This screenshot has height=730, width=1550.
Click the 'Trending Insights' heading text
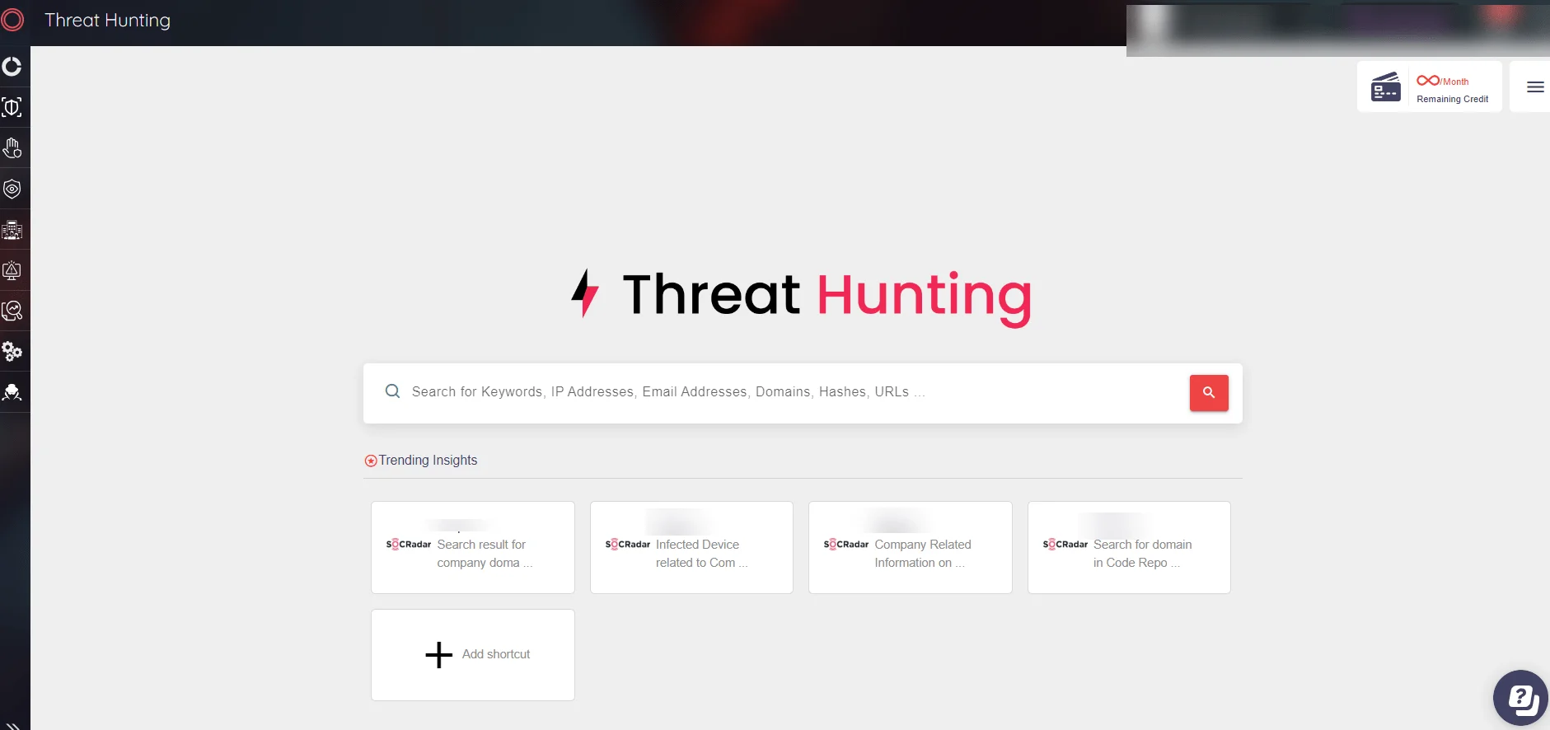(428, 460)
